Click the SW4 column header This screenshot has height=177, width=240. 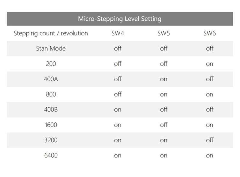pos(118,33)
